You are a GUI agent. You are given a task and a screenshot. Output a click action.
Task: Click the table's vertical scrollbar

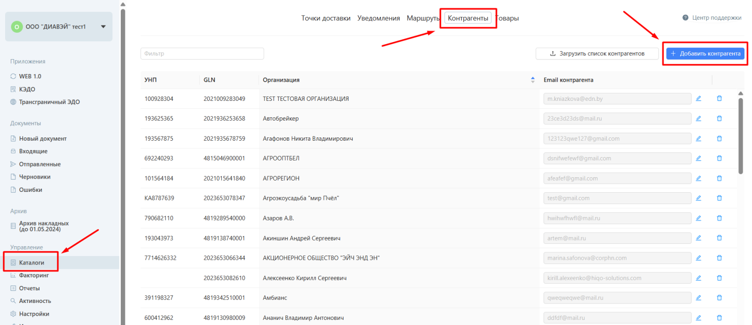pos(741,136)
